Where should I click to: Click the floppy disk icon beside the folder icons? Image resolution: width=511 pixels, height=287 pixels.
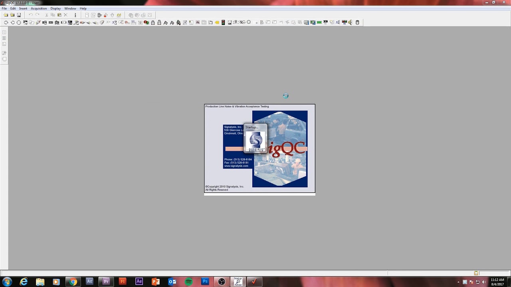point(19,15)
